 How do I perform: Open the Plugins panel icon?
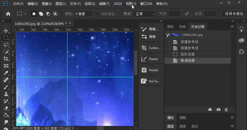[x=241, y=51]
